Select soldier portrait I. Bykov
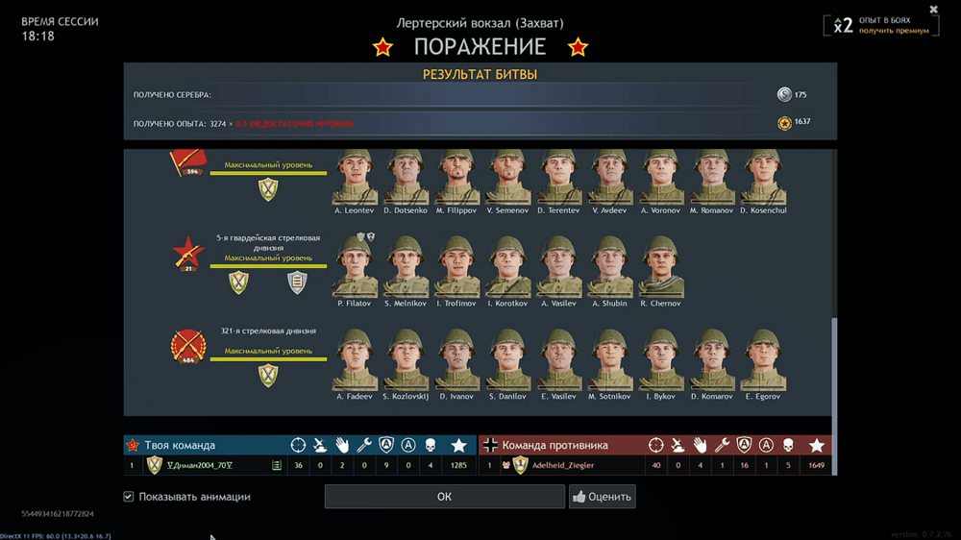The height and width of the screenshot is (540, 961). tap(660, 360)
